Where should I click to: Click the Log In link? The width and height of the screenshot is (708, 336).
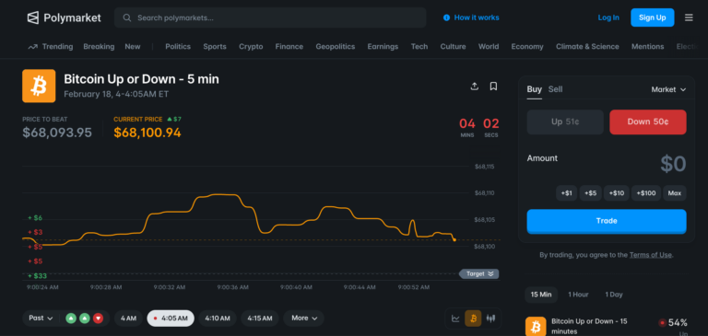[608, 17]
